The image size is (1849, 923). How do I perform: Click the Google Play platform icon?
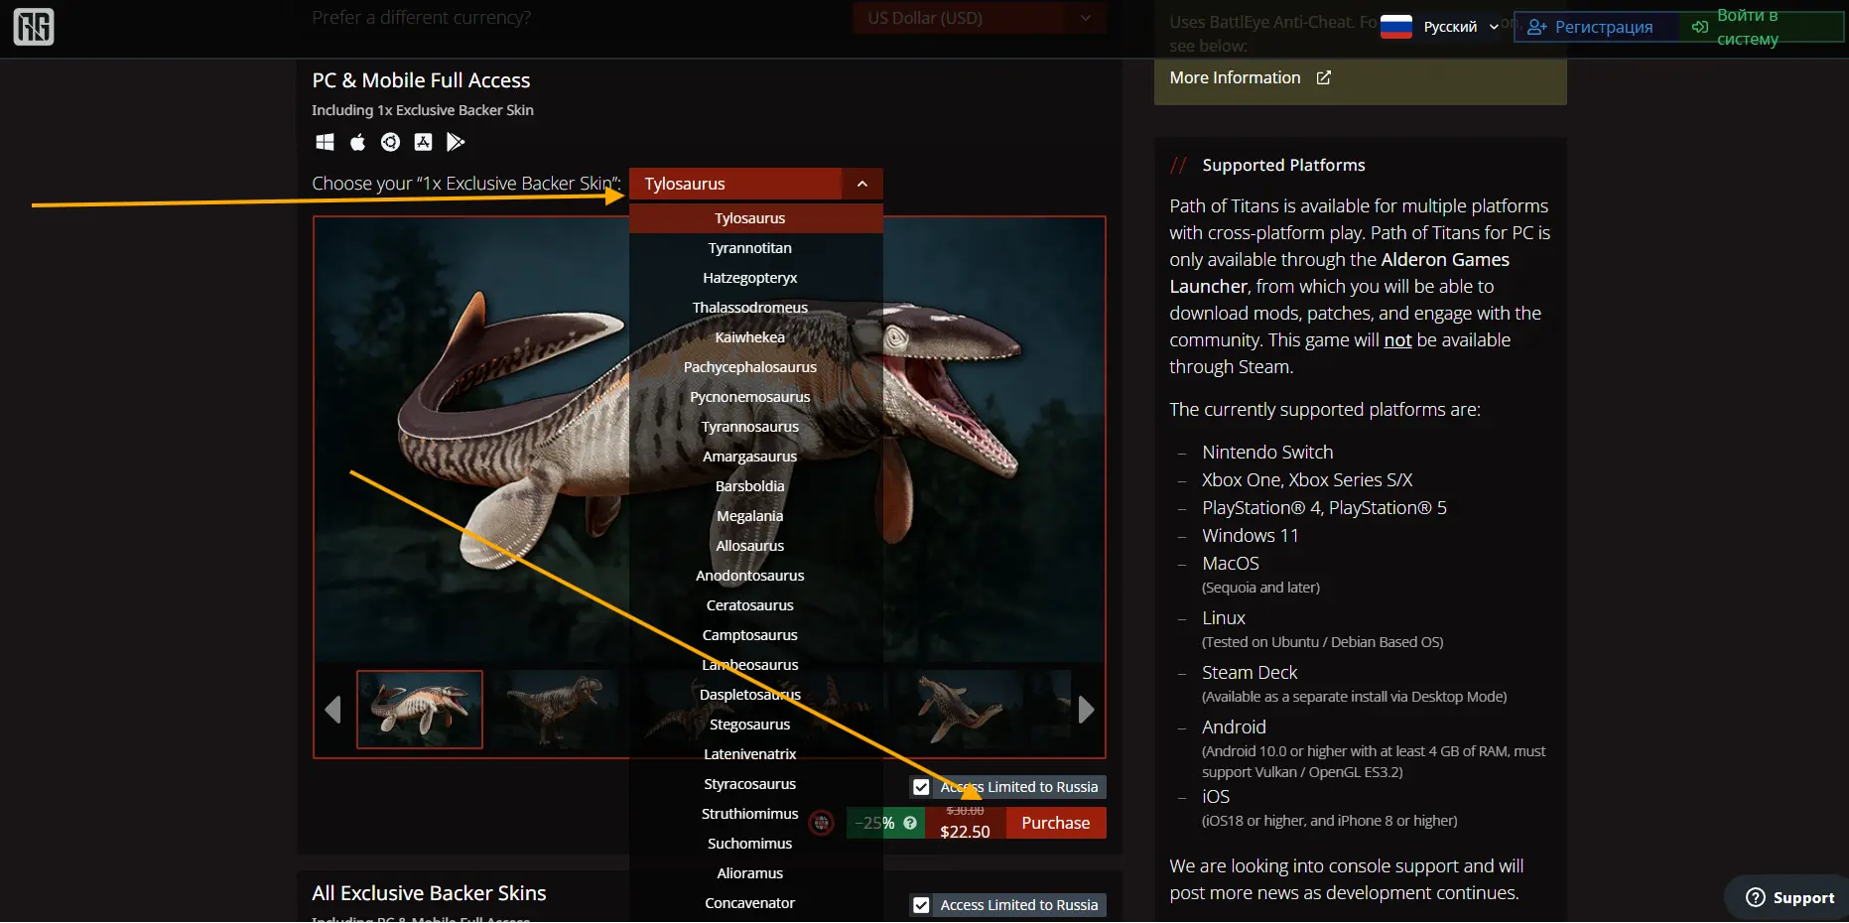(456, 142)
